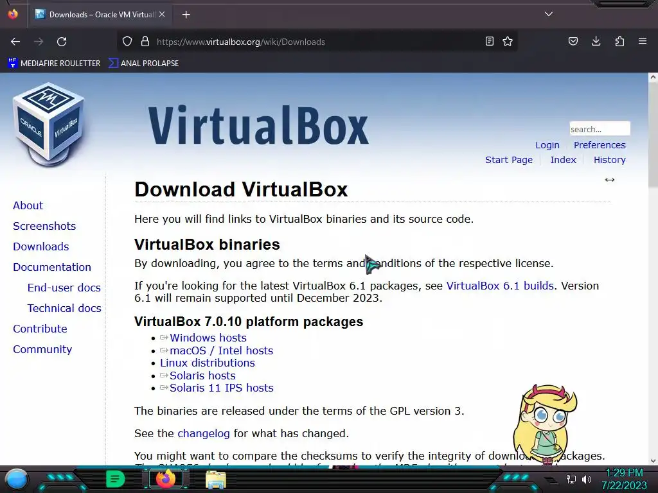This screenshot has height=493, width=658.
Task: Open the Login link
Action: [547, 145]
